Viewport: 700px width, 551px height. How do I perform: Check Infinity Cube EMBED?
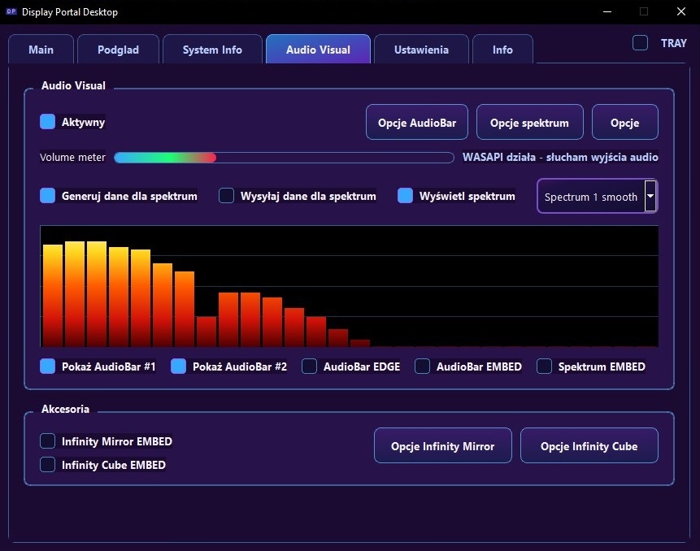coord(47,464)
